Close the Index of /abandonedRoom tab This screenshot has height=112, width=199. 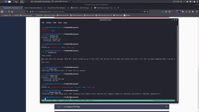[x=45, y=8]
